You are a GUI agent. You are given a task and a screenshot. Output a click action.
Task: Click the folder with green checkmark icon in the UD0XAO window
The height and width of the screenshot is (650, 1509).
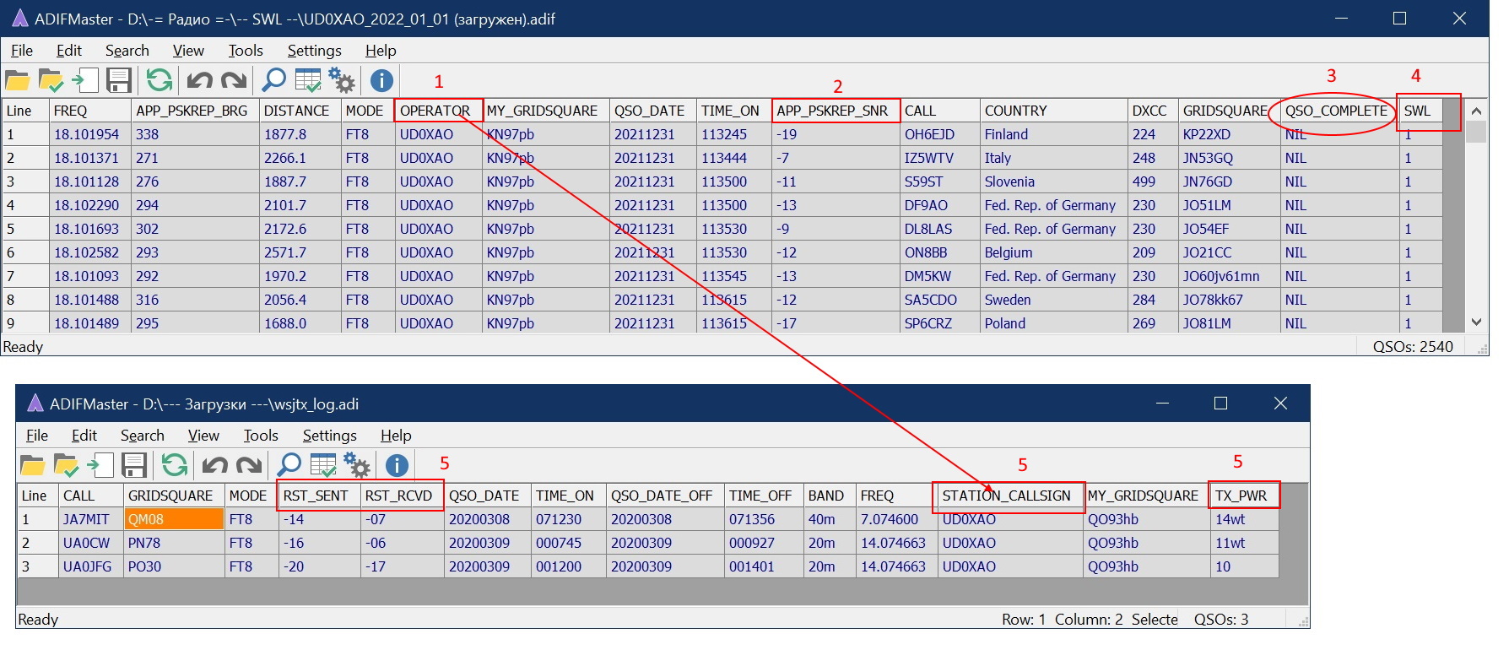pyautogui.click(x=51, y=80)
